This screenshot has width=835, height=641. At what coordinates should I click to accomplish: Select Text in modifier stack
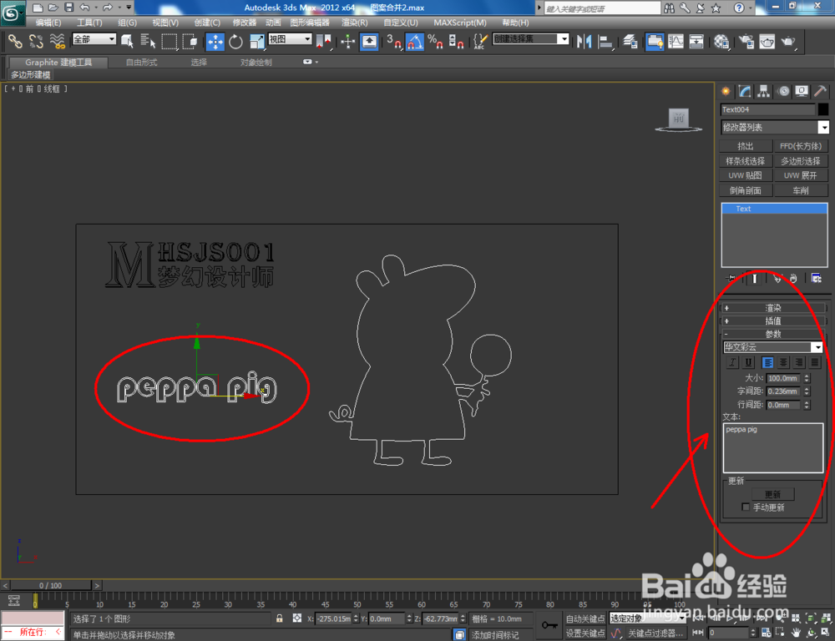click(774, 209)
